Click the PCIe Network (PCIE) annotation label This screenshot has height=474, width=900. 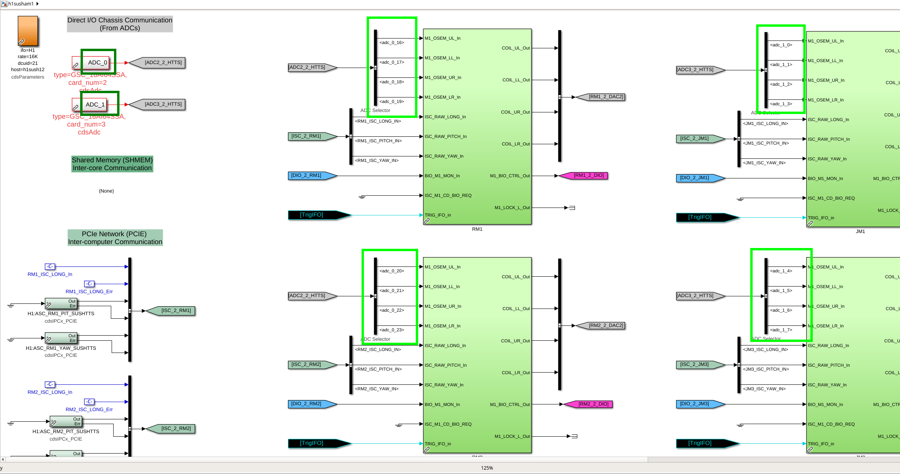pos(115,238)
